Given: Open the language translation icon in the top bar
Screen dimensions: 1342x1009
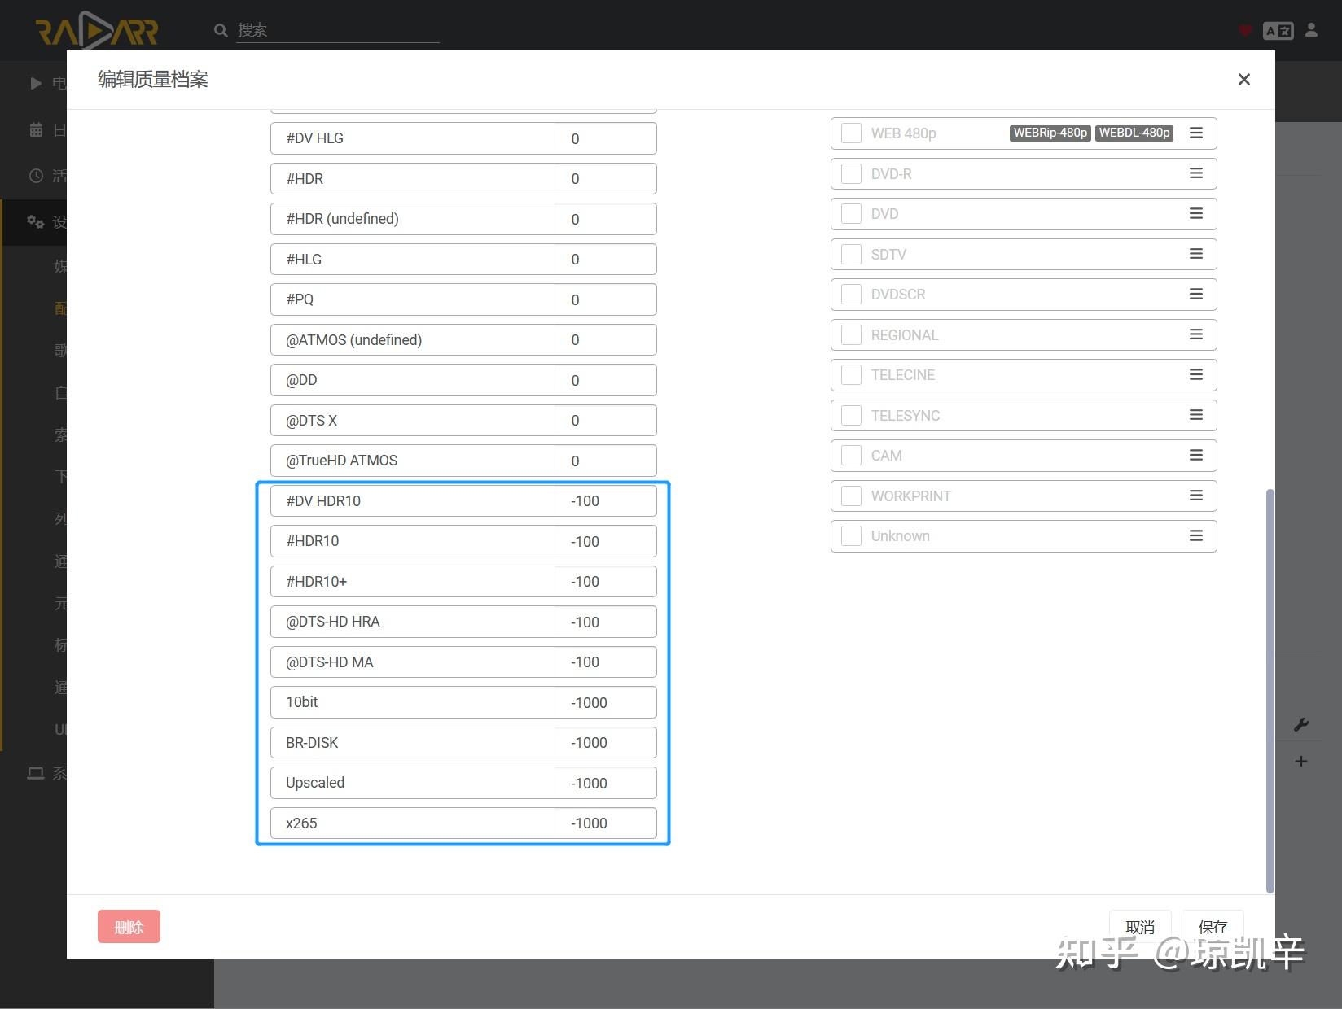Looking at the screenshot, I should coord(1278,30).
